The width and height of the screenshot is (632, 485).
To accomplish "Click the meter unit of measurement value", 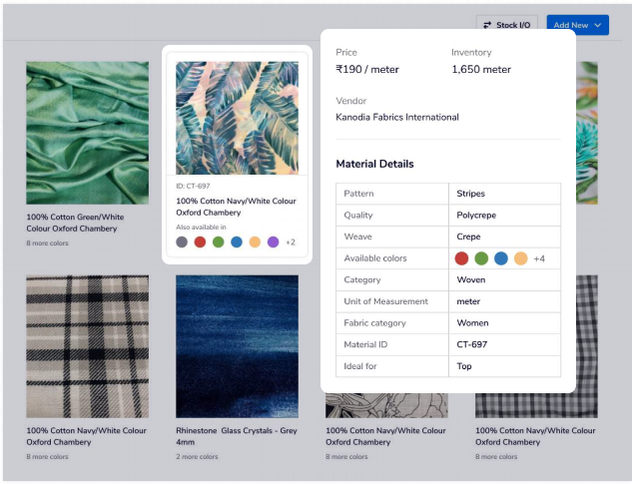I will coord(468,301).
